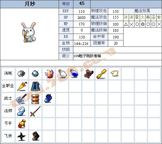Click the white potion bottle icon
The image size is (162, 144).
(x=62, y=73)
